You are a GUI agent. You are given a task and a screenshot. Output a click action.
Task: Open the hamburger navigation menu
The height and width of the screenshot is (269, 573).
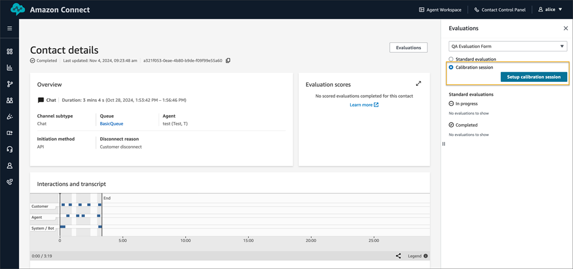(x=10, y=28)
